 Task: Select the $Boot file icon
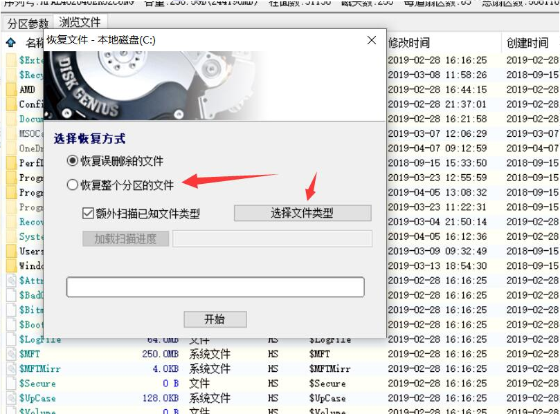(x=12, y=324)
